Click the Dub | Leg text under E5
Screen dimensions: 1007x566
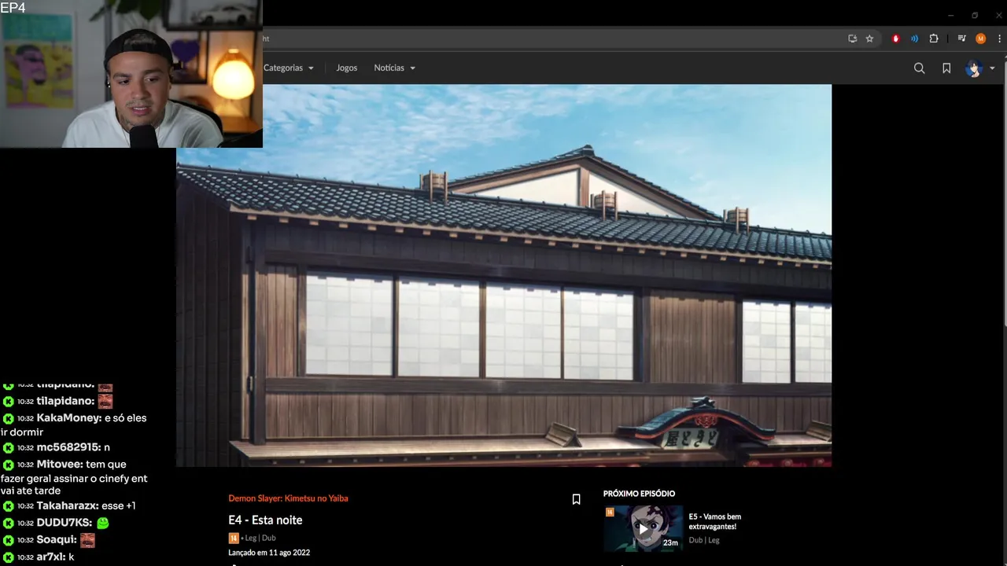tap(704, 540)
